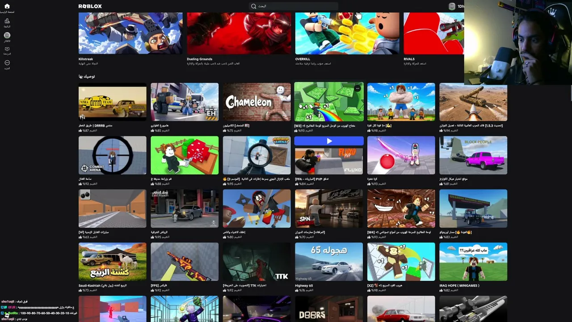Open the RIVALS game card

[x=433, y=33]
